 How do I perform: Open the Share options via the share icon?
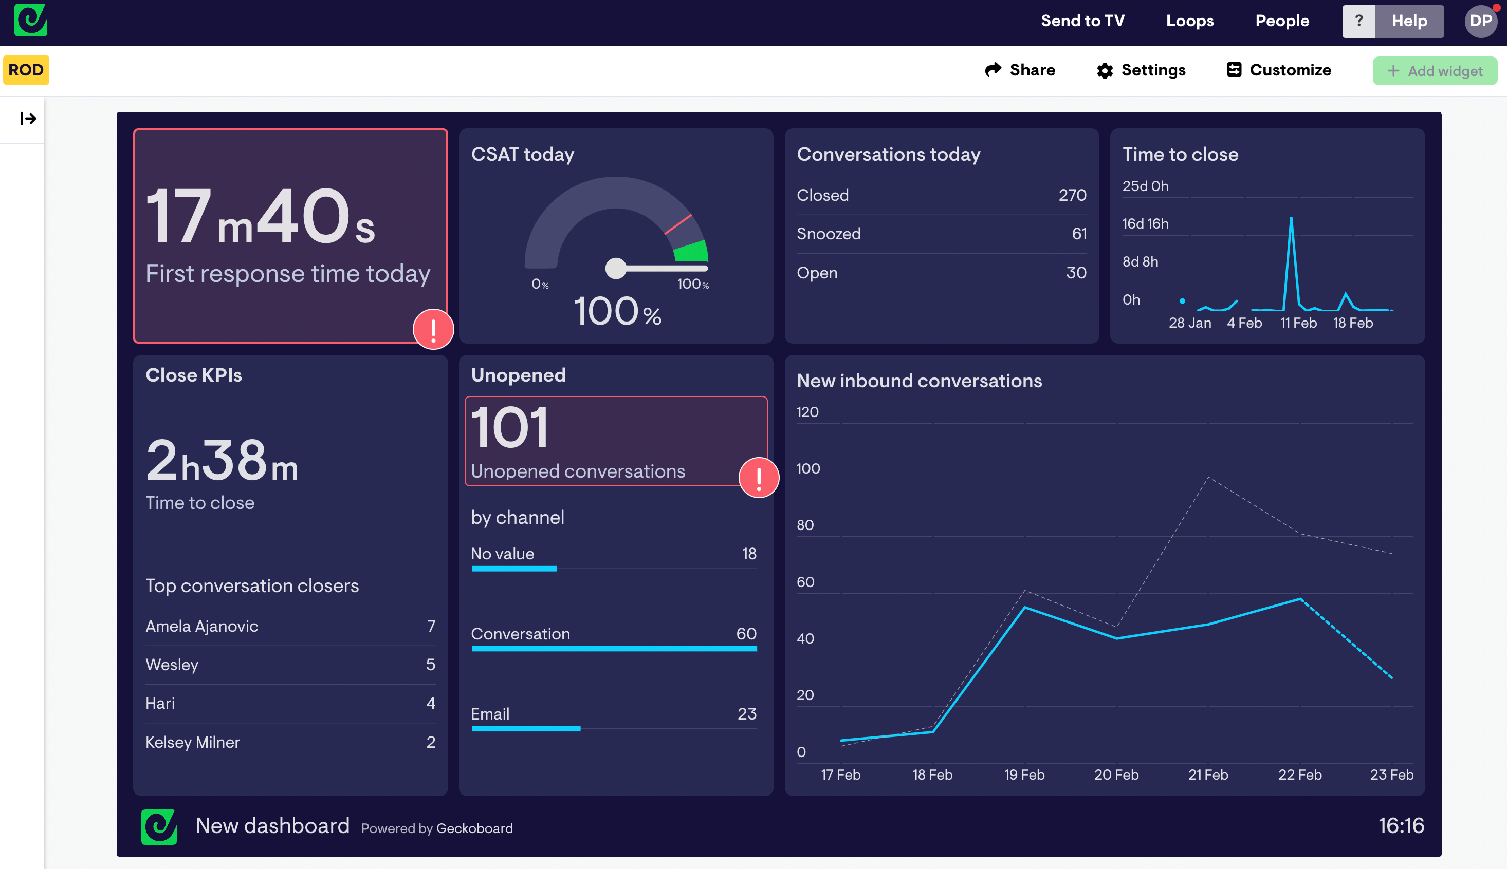click(x=993, y=70)
